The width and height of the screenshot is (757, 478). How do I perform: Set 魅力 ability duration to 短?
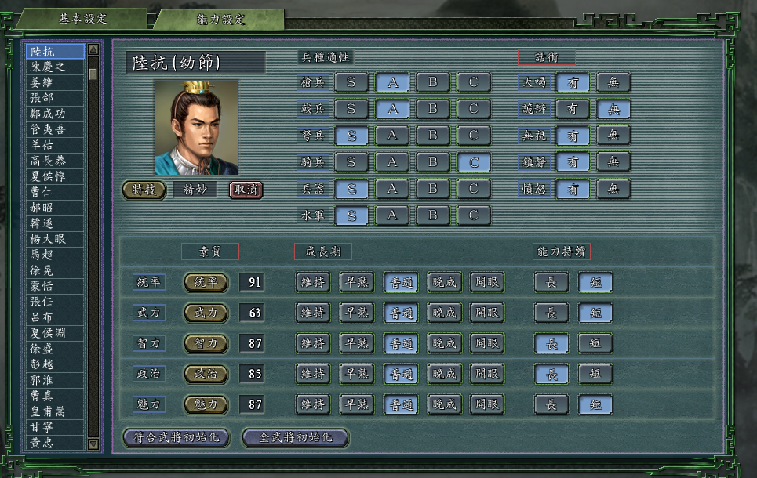[595, 404]
